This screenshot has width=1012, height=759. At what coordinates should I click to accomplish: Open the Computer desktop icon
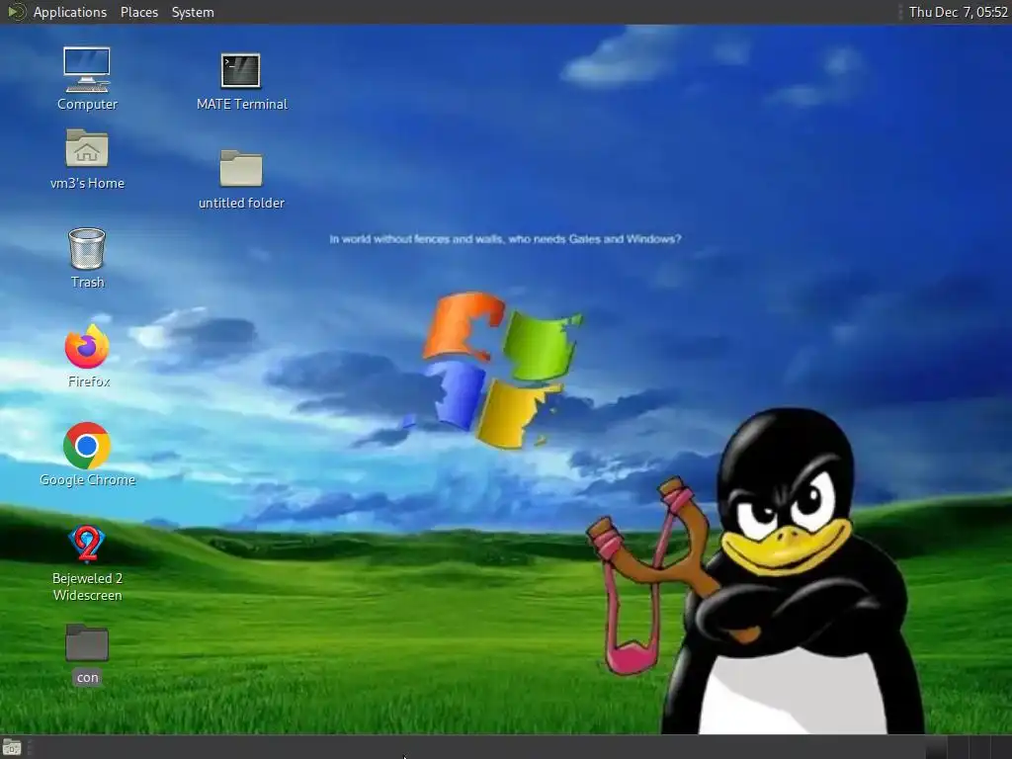pyautogui.click(x=87, y=78)
